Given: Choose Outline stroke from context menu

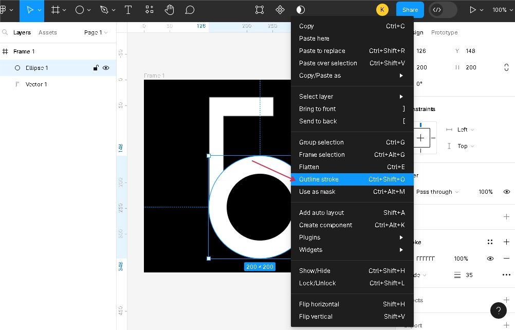Looking at the screenshot, I should point(319,179).
